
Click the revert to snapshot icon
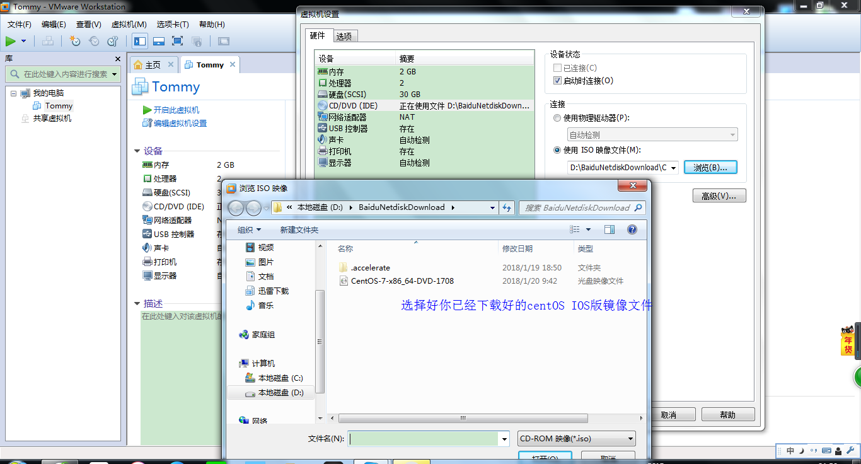(94, 41)
